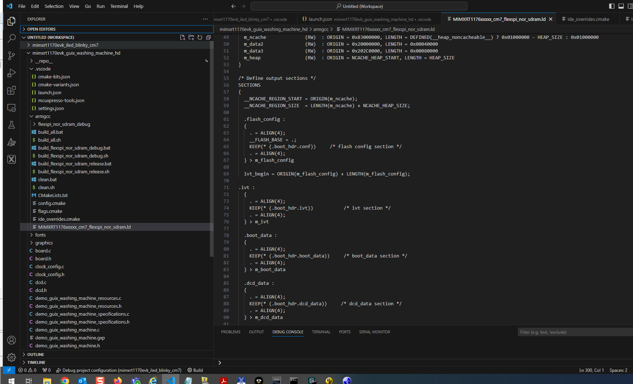The width and height of the screenshot is (633, 384).
Task: Toggle primary side bar visibility
Action: (611, 6)
